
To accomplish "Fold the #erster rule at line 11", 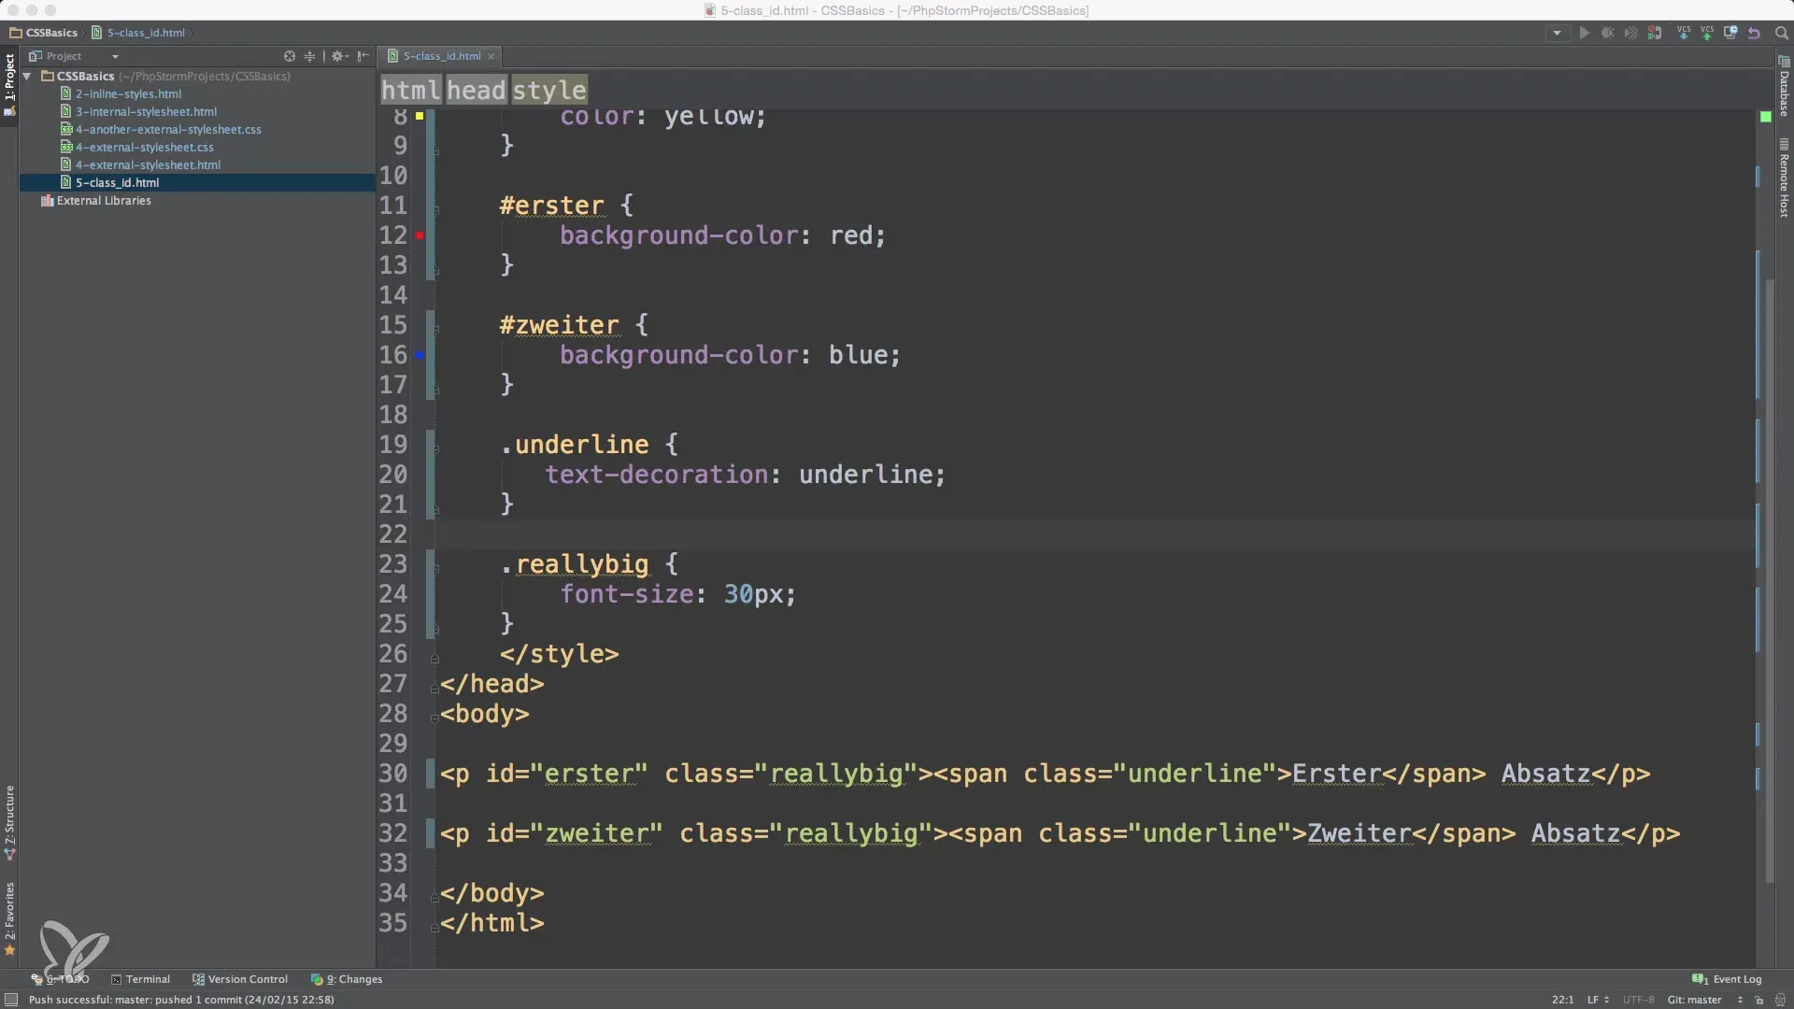I will click(435, 209).
